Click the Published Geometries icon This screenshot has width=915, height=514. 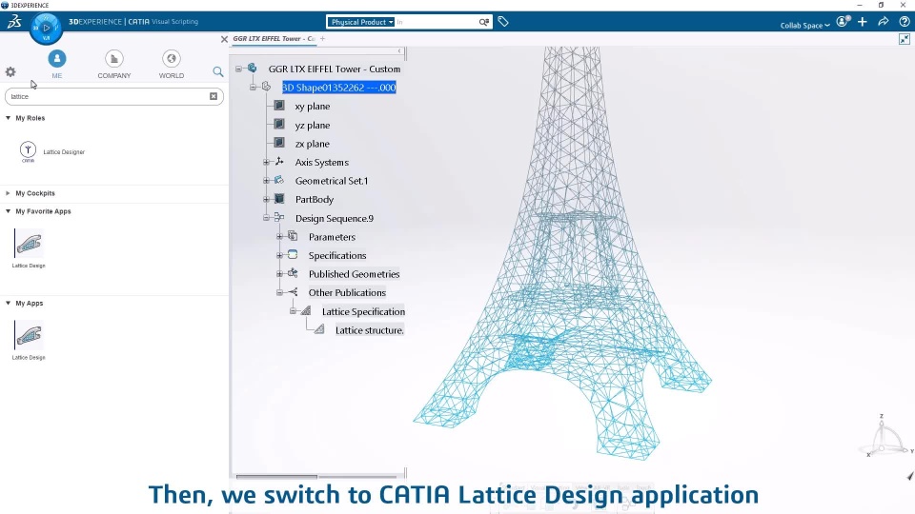(x=293, y=273)
